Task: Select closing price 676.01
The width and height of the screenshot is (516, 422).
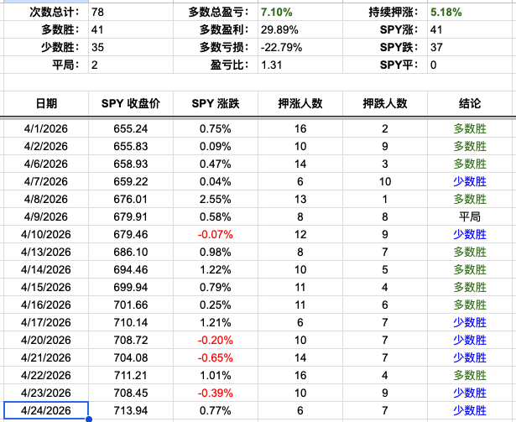Action: tap(131, 199)
